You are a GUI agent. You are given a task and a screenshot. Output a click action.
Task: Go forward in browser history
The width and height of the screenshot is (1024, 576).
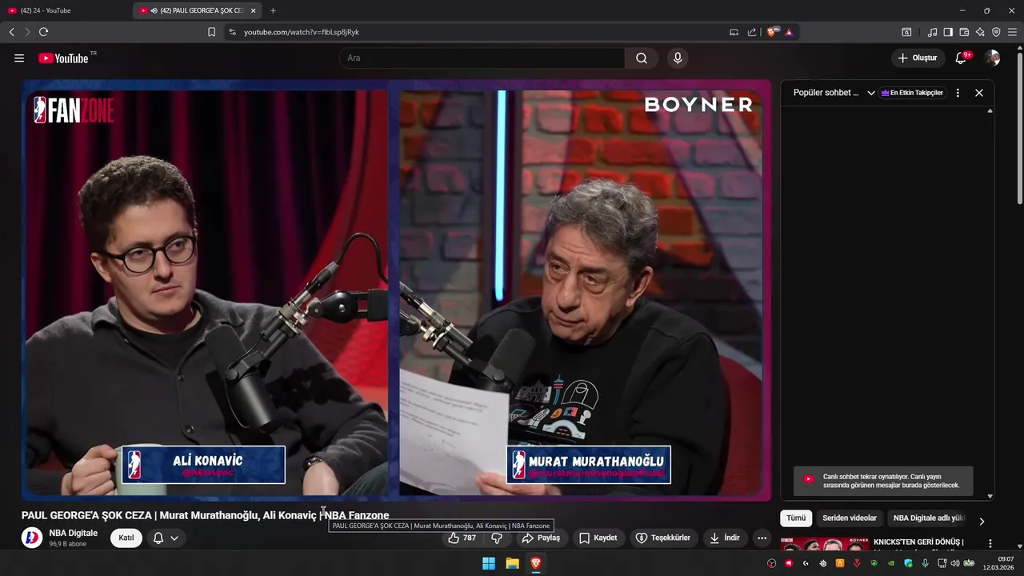(x=27, y=32)
